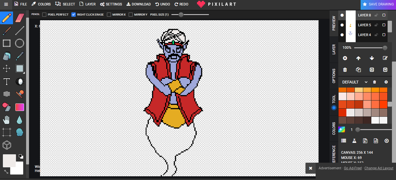Toggle visibility of Layer 8
Viewport: 396px width, 180px height.
342,15
